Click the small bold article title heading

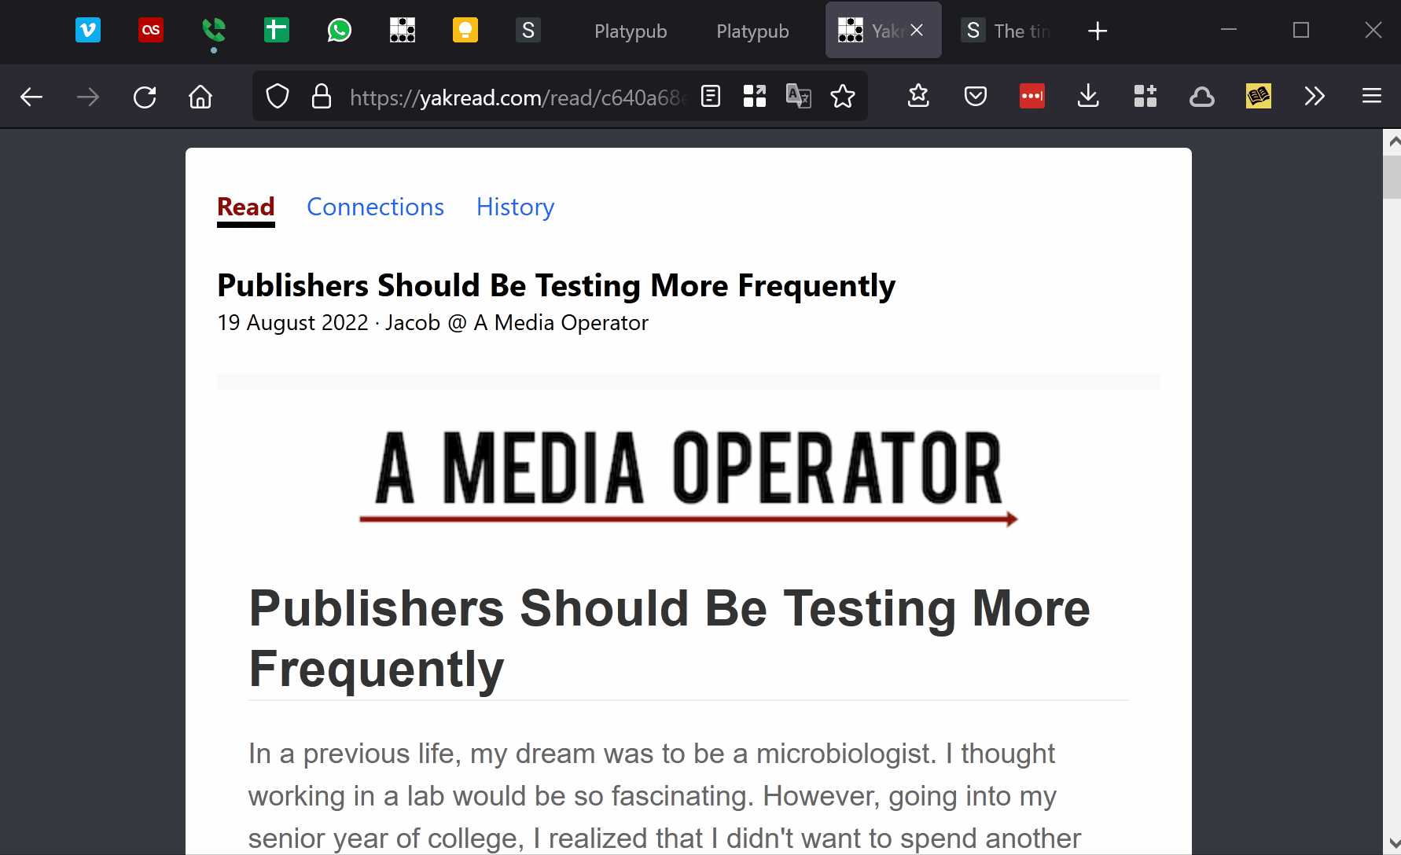pyautogui.click(x=556, y=285)
